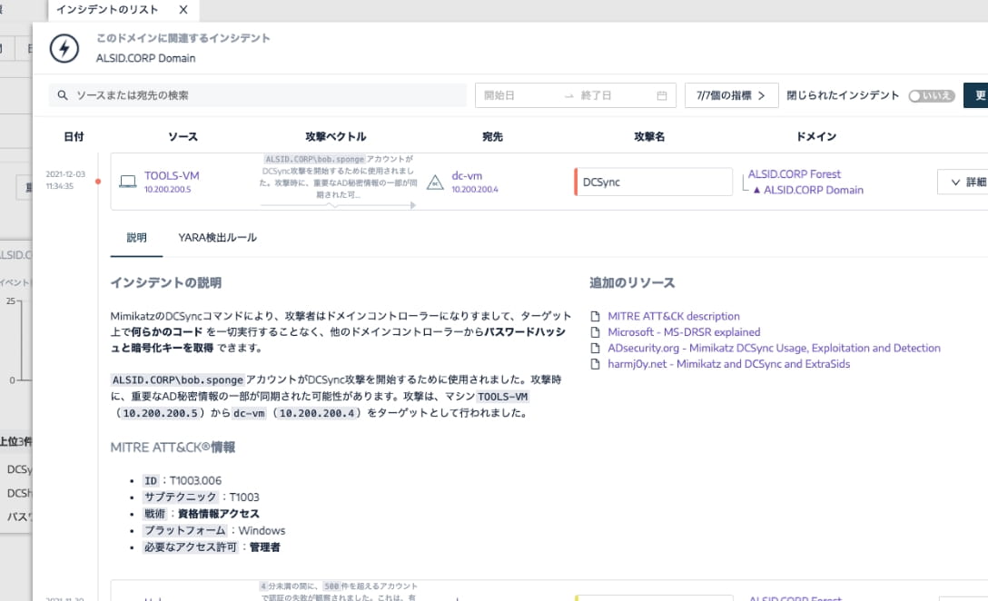Screen dimensions: 988x601
Task: Toggle 閉じられたインシデント switch
Action: (x=932, y=95)
